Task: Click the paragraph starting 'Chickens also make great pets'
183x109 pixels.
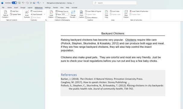Action: (x=111, y=59)
